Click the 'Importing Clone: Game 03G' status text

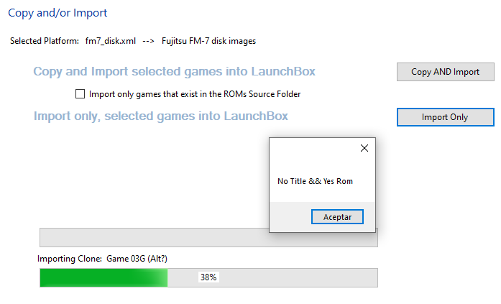click(x=102, y=258)
